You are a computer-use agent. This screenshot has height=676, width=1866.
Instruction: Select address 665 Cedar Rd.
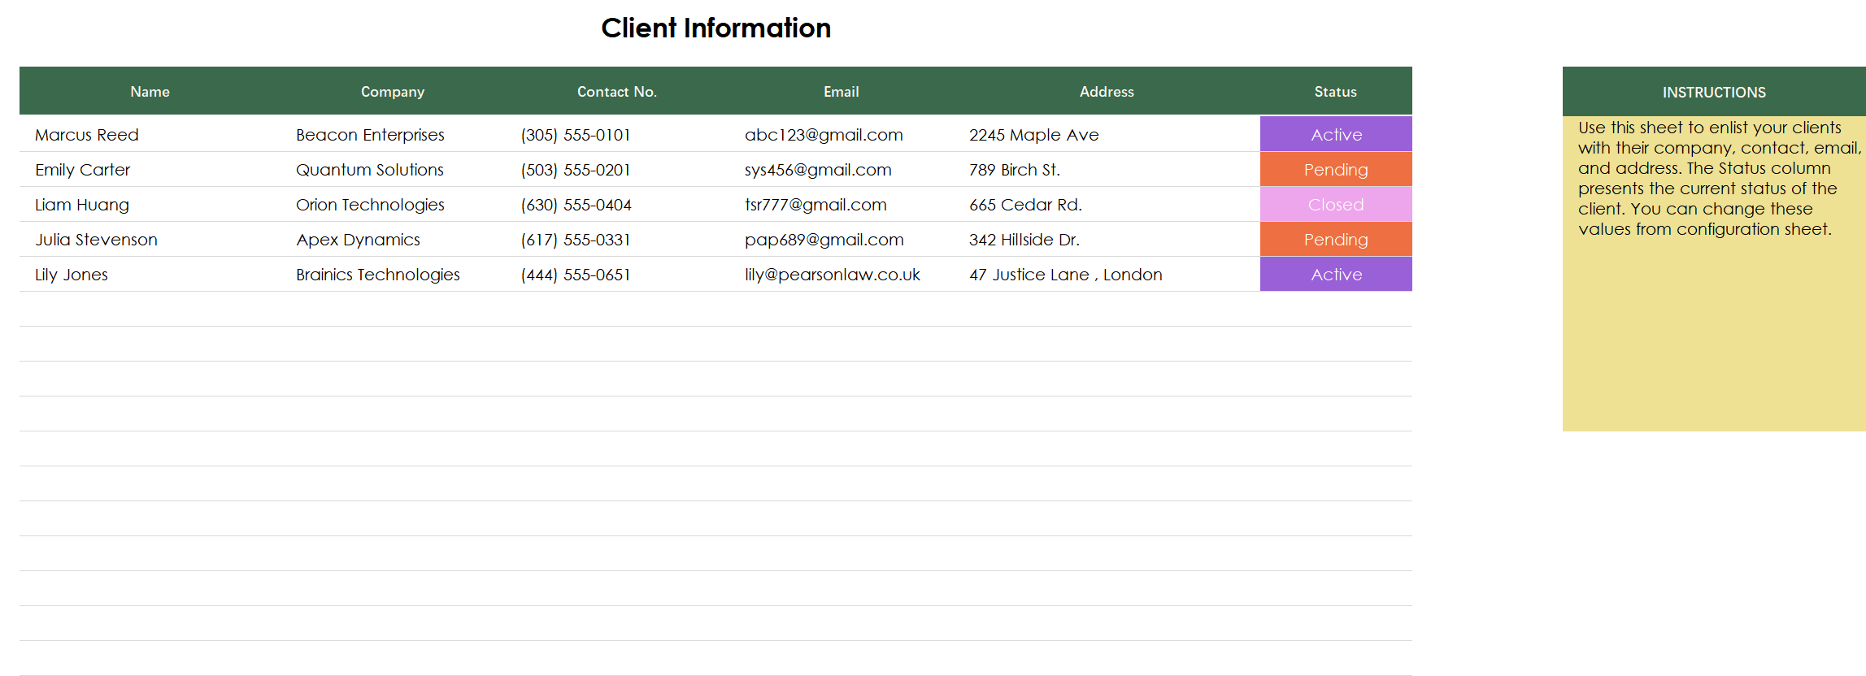(1025, 205)
